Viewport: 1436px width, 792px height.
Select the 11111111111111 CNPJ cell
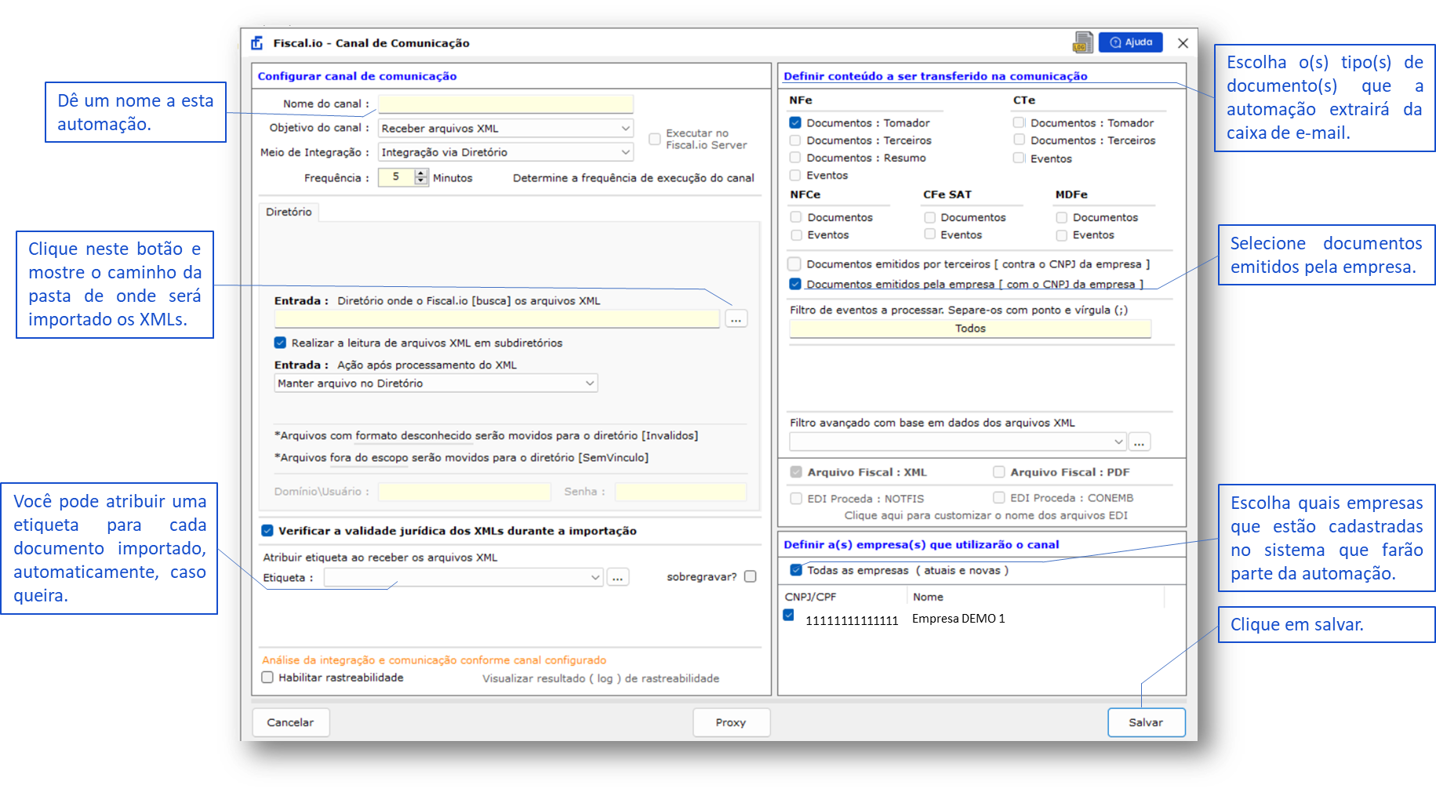point(852,620)
